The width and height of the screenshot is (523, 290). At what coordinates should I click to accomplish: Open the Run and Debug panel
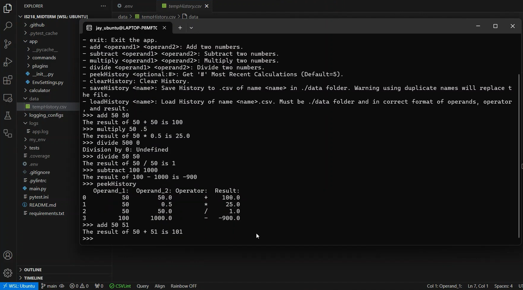(7, 62)
